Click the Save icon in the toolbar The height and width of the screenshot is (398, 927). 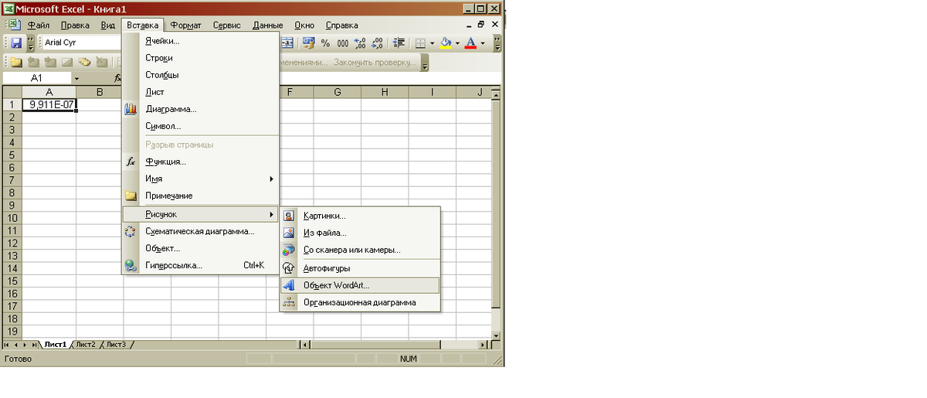click(15, 43)
